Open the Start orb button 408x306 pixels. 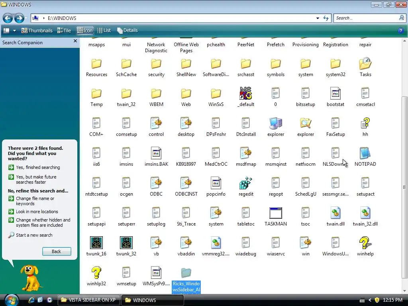11,300
